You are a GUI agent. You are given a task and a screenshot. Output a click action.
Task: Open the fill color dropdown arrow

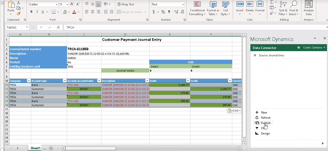coord(69,12)
